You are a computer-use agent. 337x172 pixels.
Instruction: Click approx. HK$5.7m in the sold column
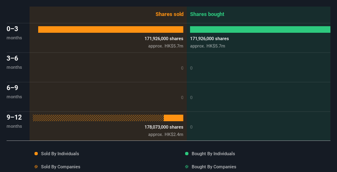(166, 46)
